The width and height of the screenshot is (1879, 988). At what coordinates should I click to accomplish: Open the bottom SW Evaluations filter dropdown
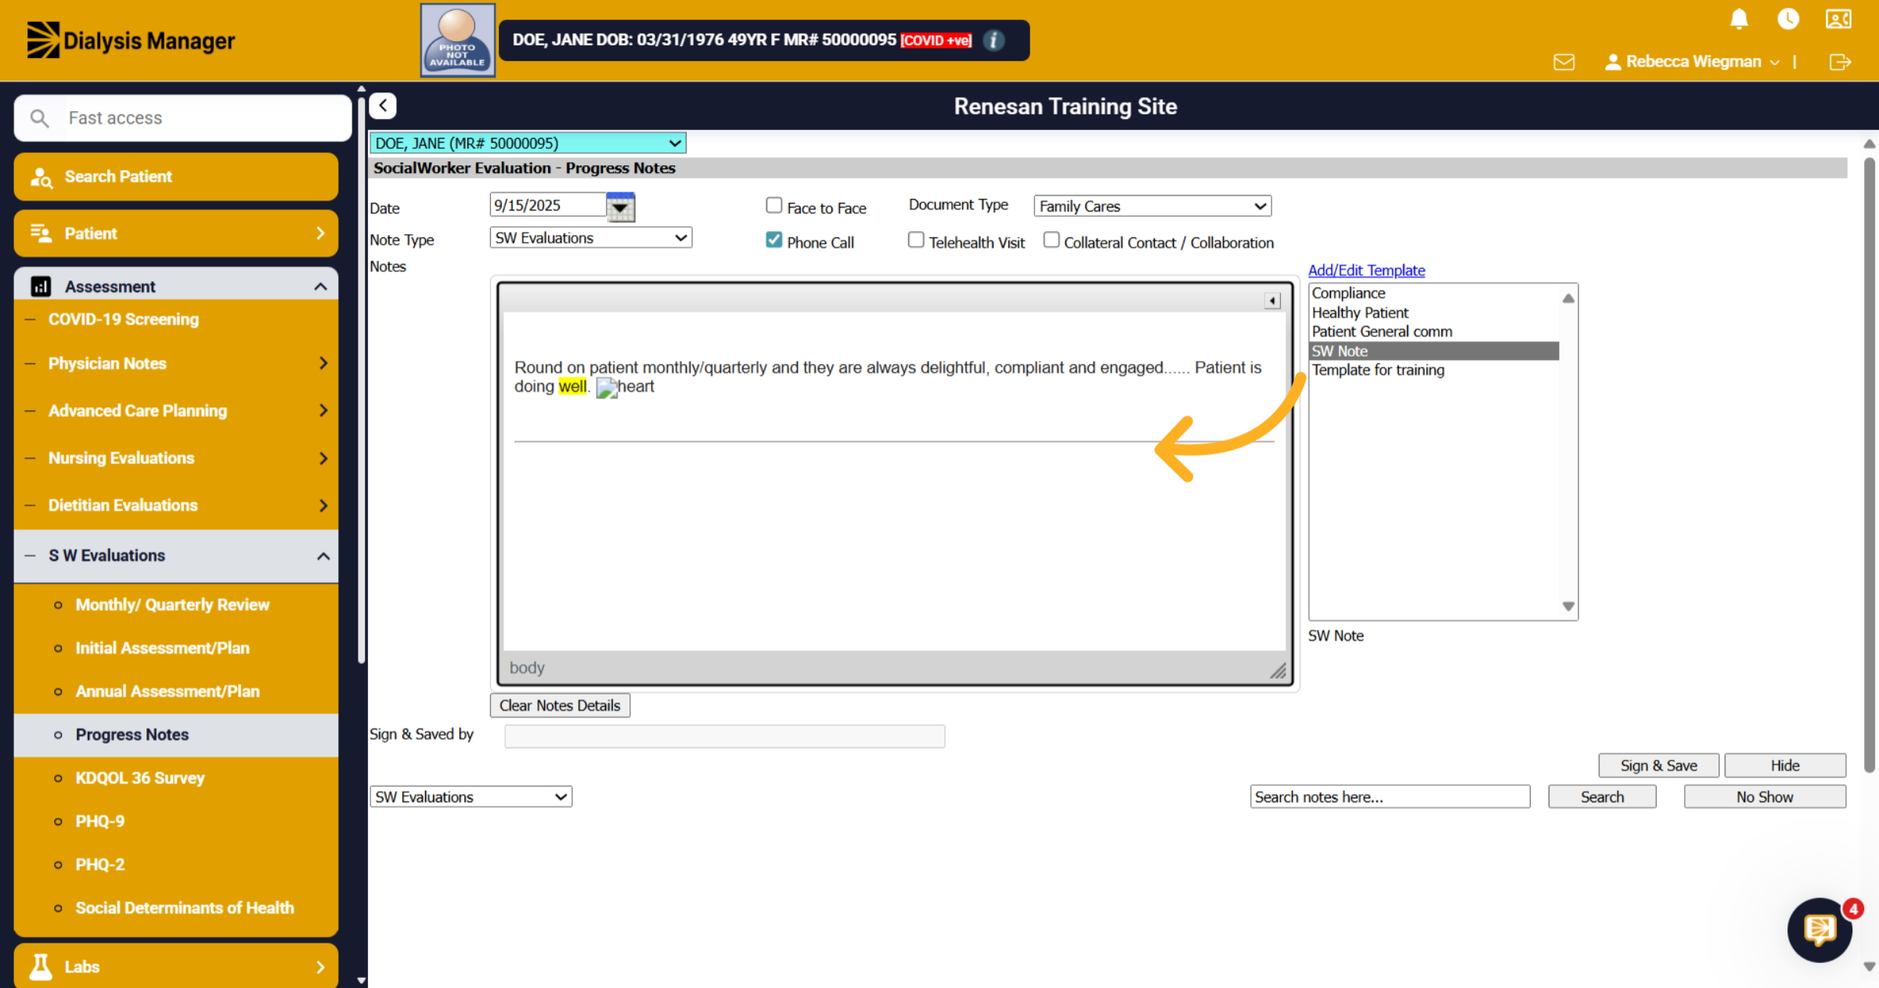(x=471, y=796)
